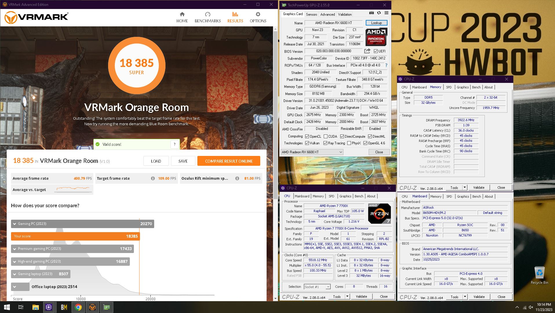Click the Valid score green check icon
The height and width of the screenshot is (313, 555).
coord(98,144)
